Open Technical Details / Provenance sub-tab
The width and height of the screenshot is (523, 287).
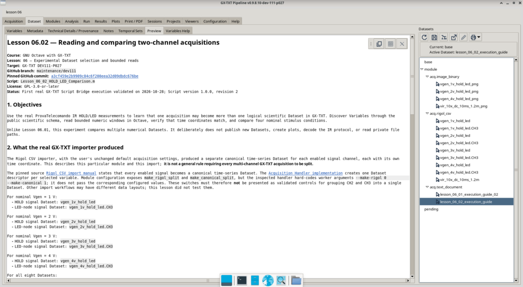(73, 31)
